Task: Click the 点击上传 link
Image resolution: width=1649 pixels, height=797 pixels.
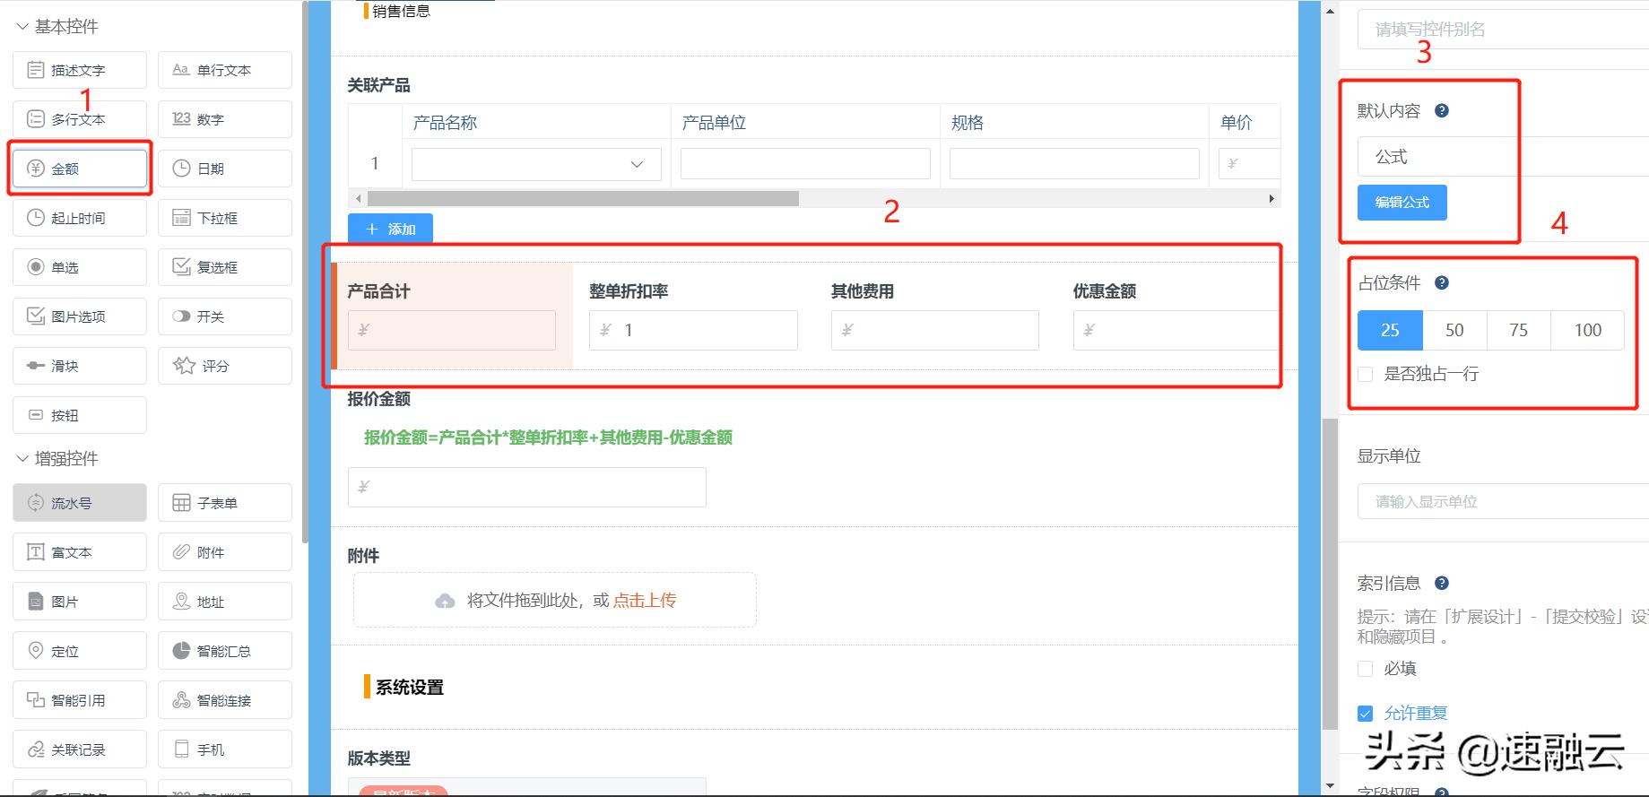Action: click(x=645, y=601)
